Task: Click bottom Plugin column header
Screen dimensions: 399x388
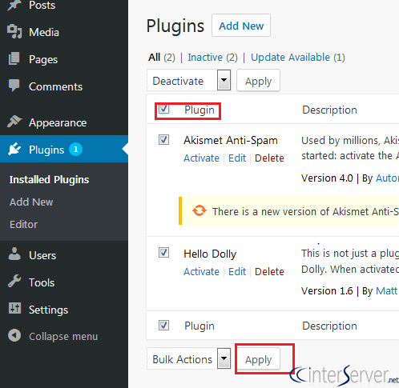Action: (199, 326)
